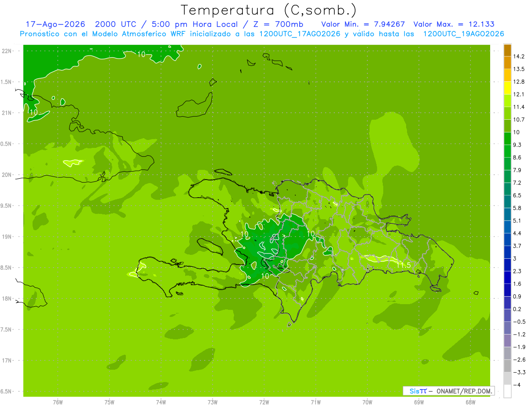Click the '19N' latitude axis label

(7, 236)
